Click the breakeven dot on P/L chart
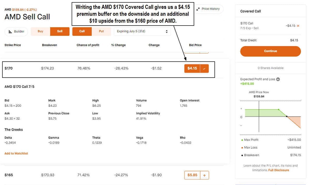 click(287, 117)
